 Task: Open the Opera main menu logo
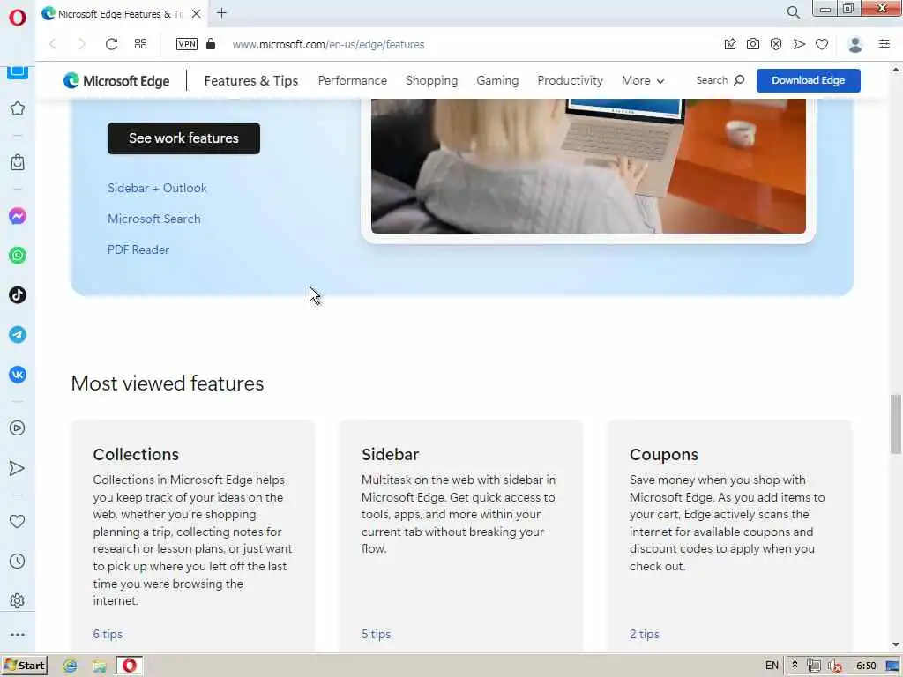[x=18, y=18]
